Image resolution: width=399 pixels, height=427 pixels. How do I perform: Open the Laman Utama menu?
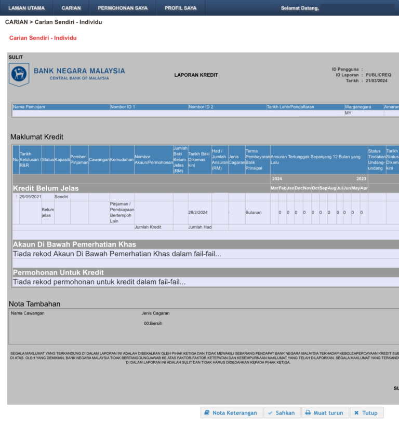(26, 8)
